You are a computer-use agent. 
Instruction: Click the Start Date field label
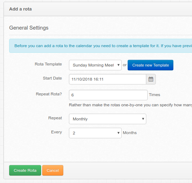click(52, 78)
